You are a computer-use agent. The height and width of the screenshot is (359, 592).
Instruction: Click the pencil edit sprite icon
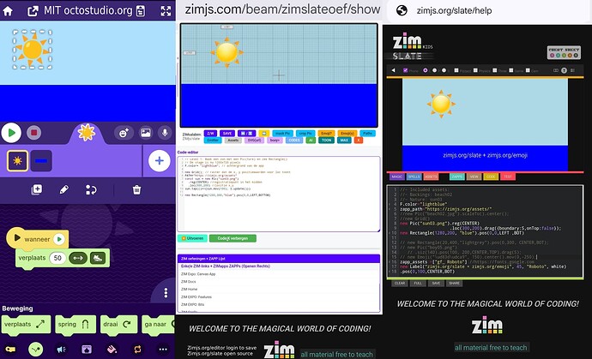pos(64,189)
